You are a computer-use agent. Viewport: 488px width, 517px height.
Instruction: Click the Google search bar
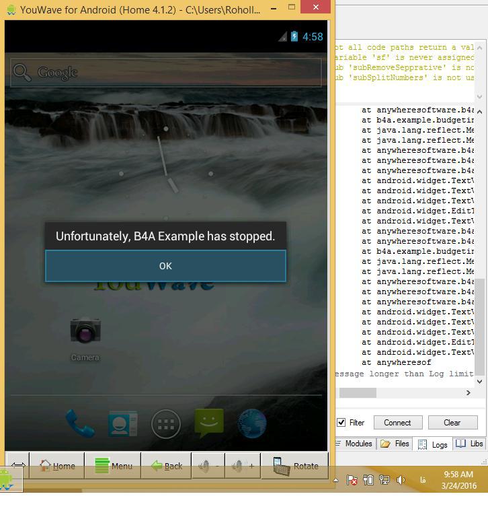(165, 73)
